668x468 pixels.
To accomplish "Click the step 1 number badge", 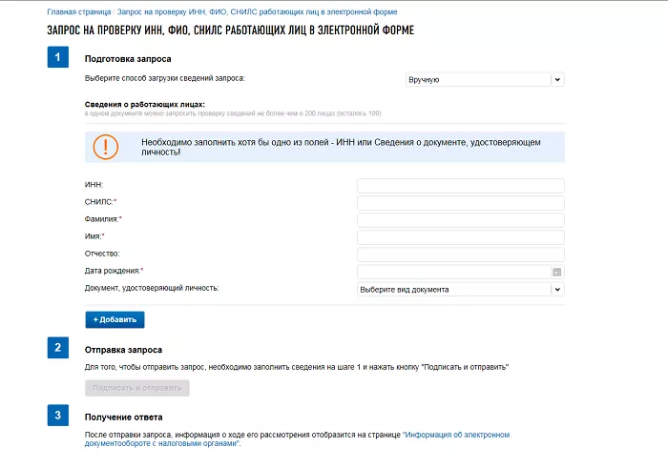I will 58,58.
